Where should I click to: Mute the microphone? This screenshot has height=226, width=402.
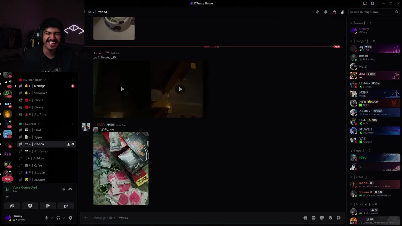(x=46, y=218)
